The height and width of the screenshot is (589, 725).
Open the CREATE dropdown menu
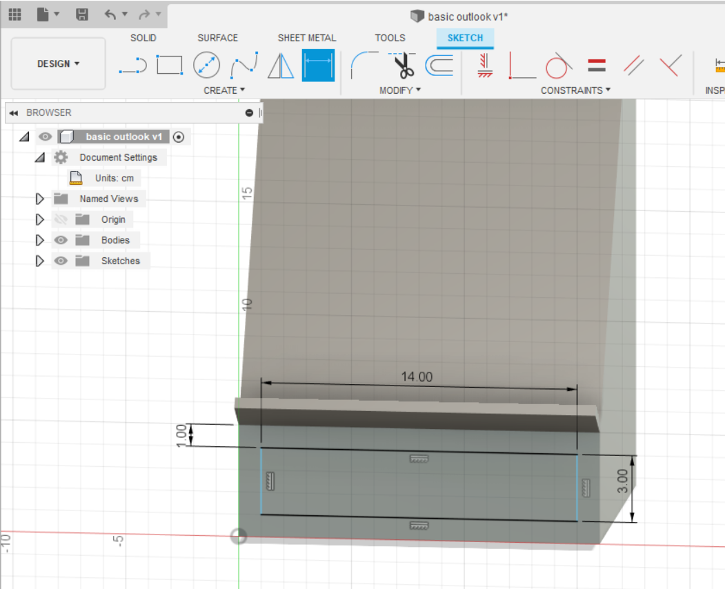tap(224, 90)
